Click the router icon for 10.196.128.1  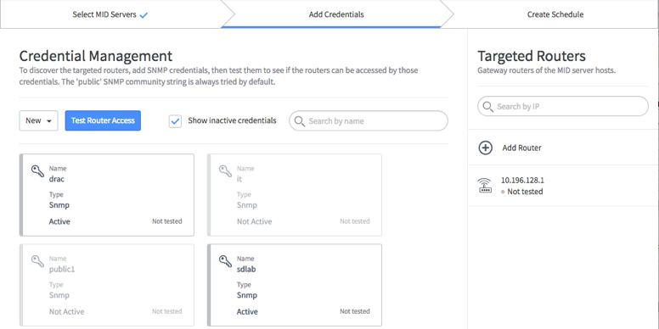(x=485, y=186)
